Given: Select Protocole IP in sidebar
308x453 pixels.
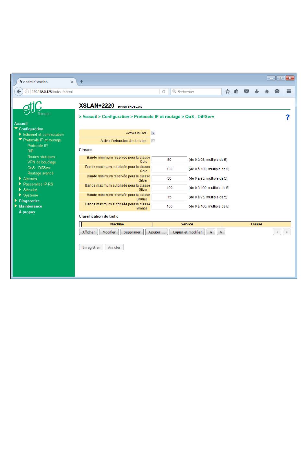Looking at the screenshot, I should [38, 146].
